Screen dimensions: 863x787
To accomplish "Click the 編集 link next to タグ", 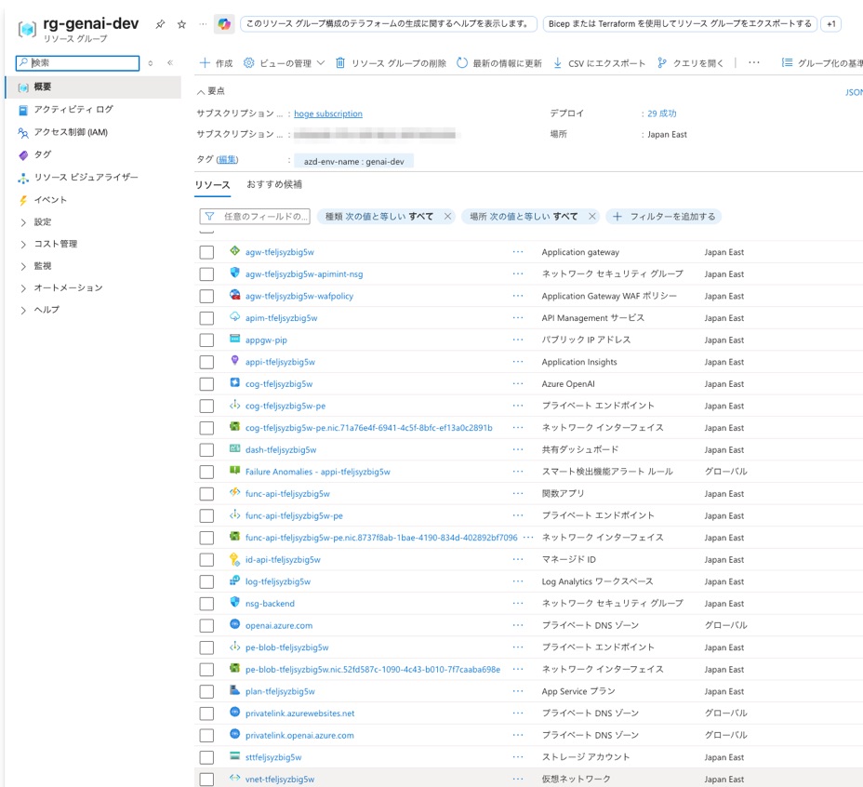I will click(x=227, y=160).
